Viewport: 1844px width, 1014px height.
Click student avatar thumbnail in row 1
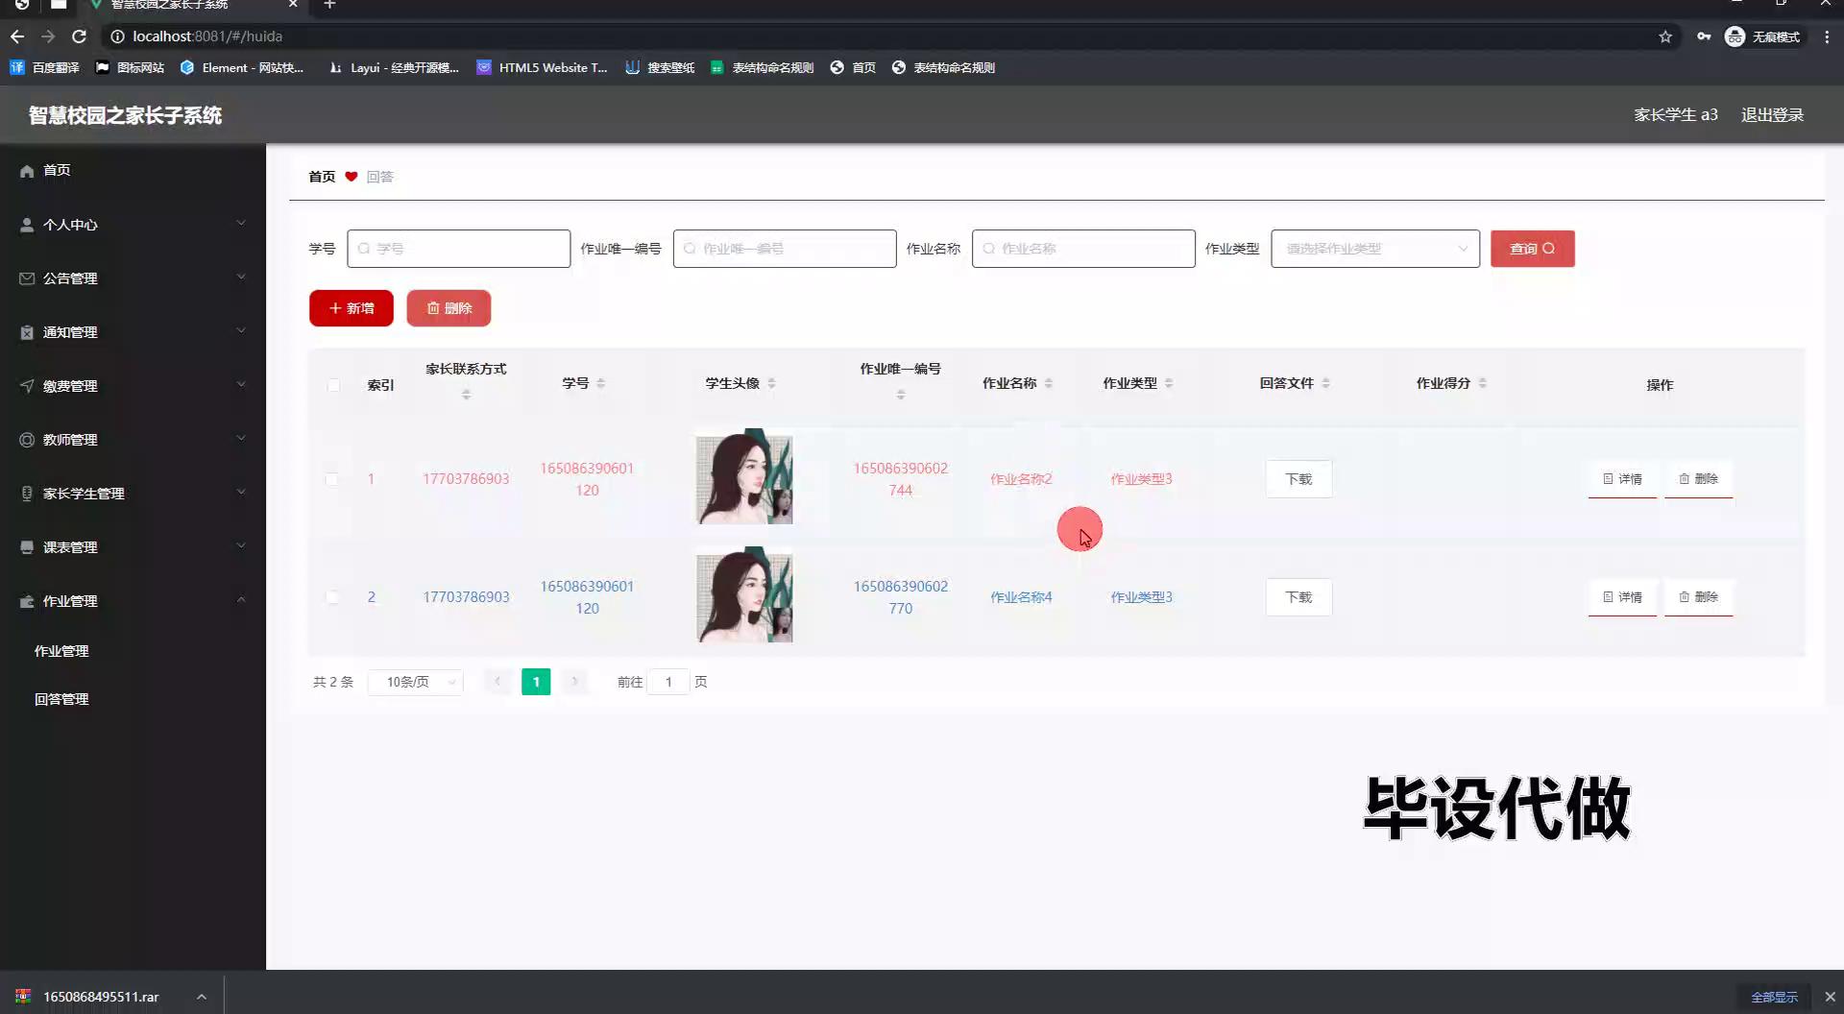click(744, 478)
